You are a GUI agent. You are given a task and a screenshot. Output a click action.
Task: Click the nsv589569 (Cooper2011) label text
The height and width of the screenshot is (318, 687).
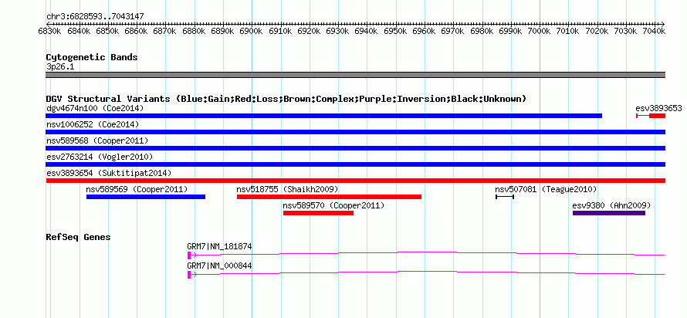click(x=137, y=189)
